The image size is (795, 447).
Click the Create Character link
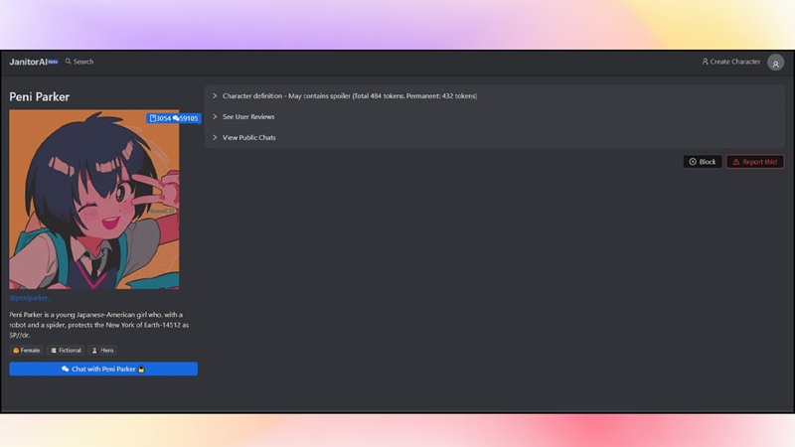[730, 62]
